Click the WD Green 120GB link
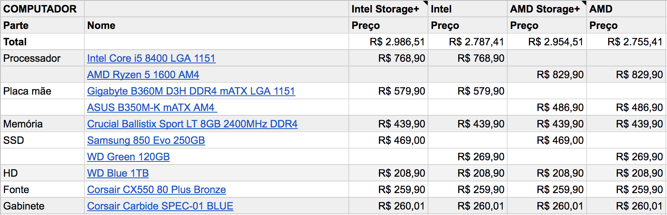 pyautogui.click(x=128, y=157)
